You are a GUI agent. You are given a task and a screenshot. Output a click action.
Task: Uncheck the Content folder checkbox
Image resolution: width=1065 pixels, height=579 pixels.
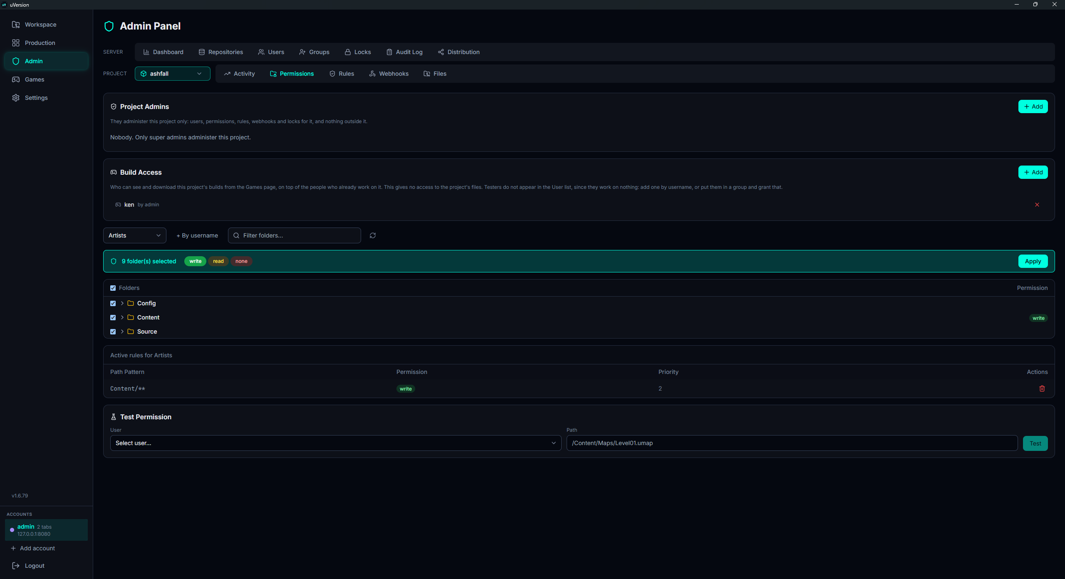[113, 317]
